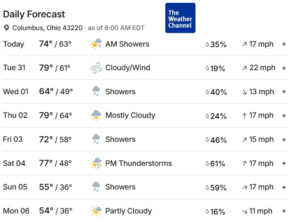The width and height of the screenshot is (292, 222).
Task: Expand the Sun 05 forecast row
Action: click(x=284, y=187)
